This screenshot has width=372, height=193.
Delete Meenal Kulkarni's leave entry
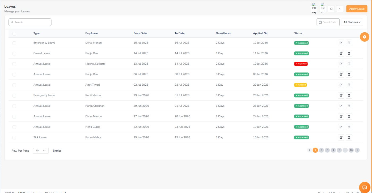click(349, 64)
